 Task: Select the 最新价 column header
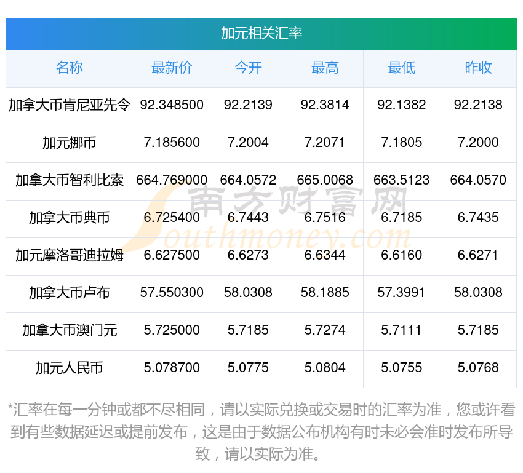tap(172, 68)
